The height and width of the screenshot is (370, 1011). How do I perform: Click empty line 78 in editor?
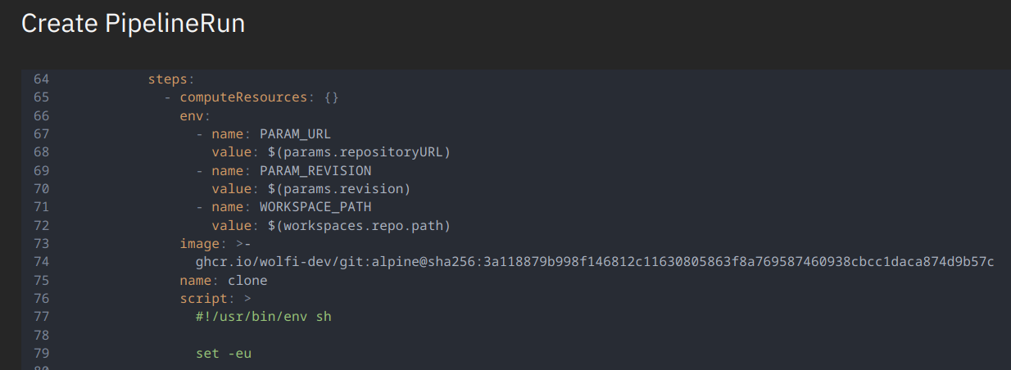tap(328, 336)
